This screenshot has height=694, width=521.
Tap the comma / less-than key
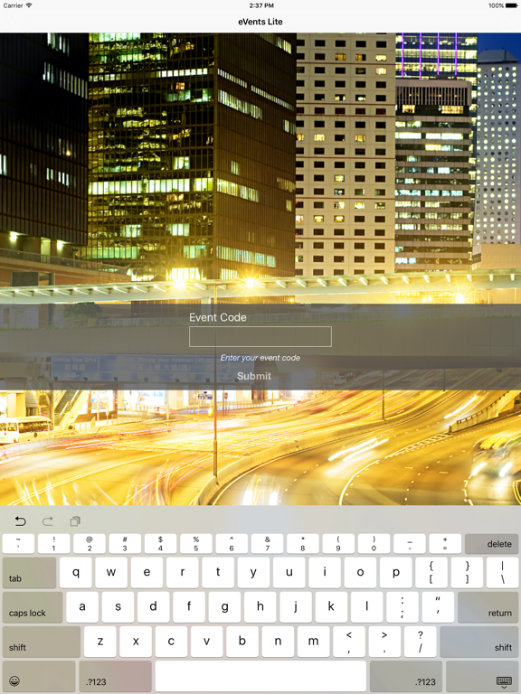(349, 642)
